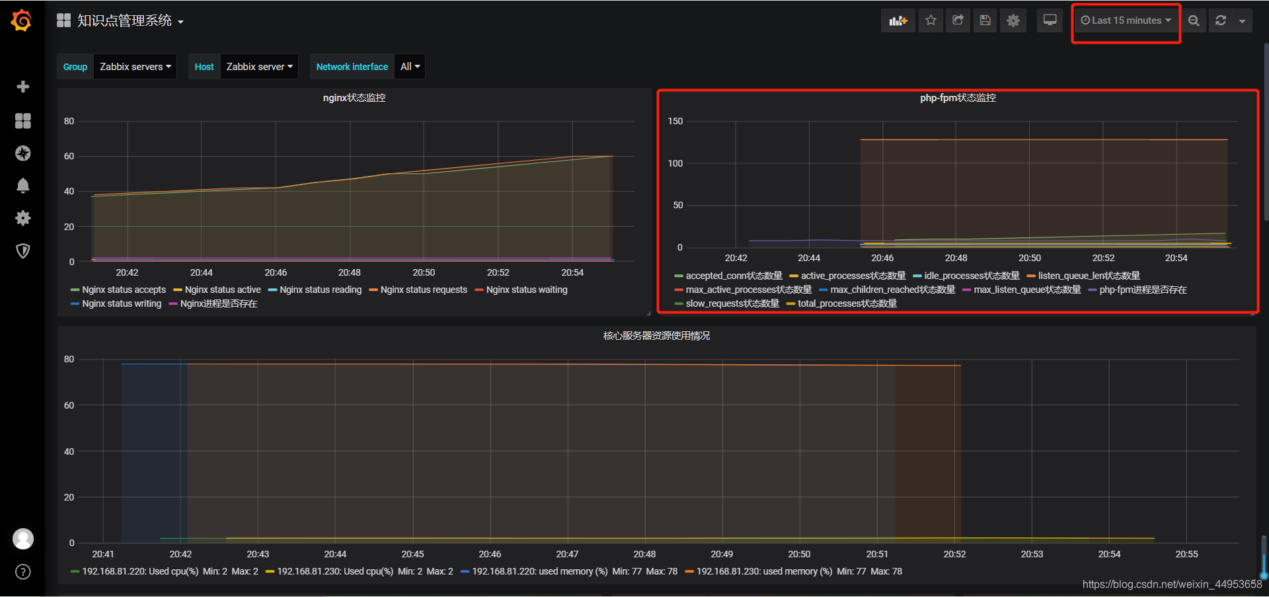Click the 192.168.81.230 used memory legend label
The width and height of the screenshot is (1269, 597).
point(765,571)
